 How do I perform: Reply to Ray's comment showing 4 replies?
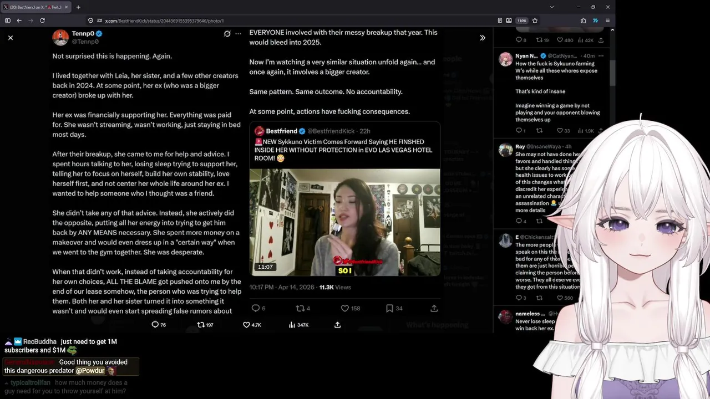pyautogui.click(x=521, y=221)
